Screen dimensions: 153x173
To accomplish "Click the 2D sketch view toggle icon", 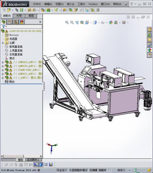I will click(x=36, y=164).
